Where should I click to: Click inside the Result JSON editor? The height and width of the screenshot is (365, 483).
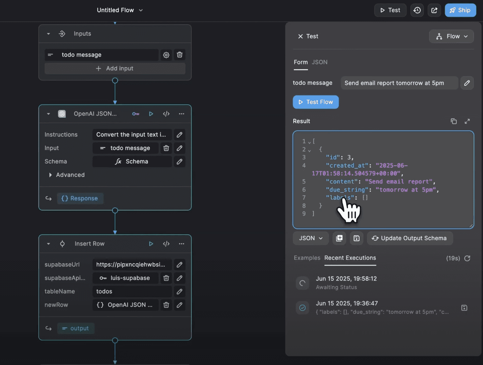(x=384, y=180)
